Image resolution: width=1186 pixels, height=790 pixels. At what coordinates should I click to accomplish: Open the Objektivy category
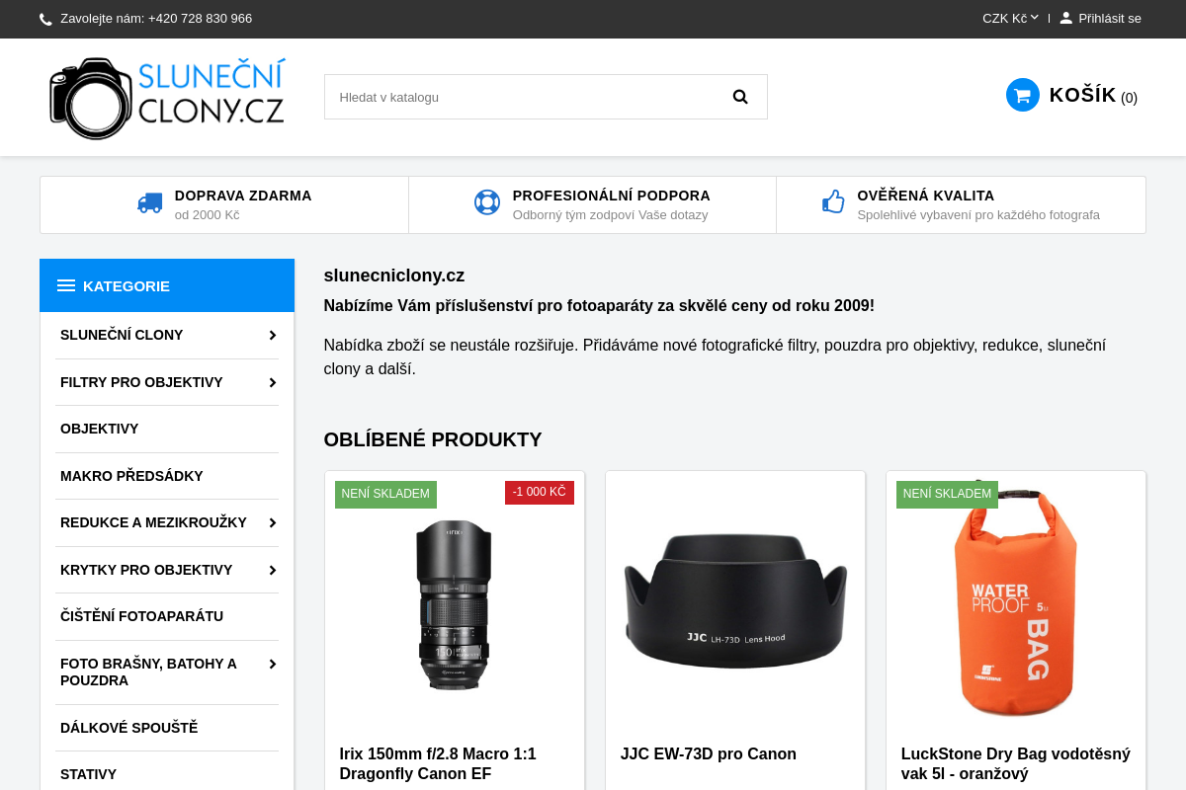(99, 429)
